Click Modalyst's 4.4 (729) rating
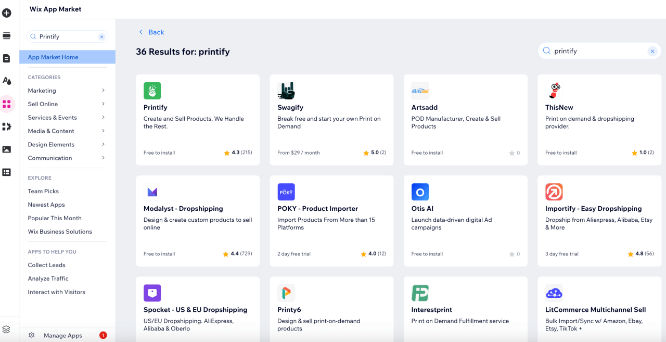 237,254
